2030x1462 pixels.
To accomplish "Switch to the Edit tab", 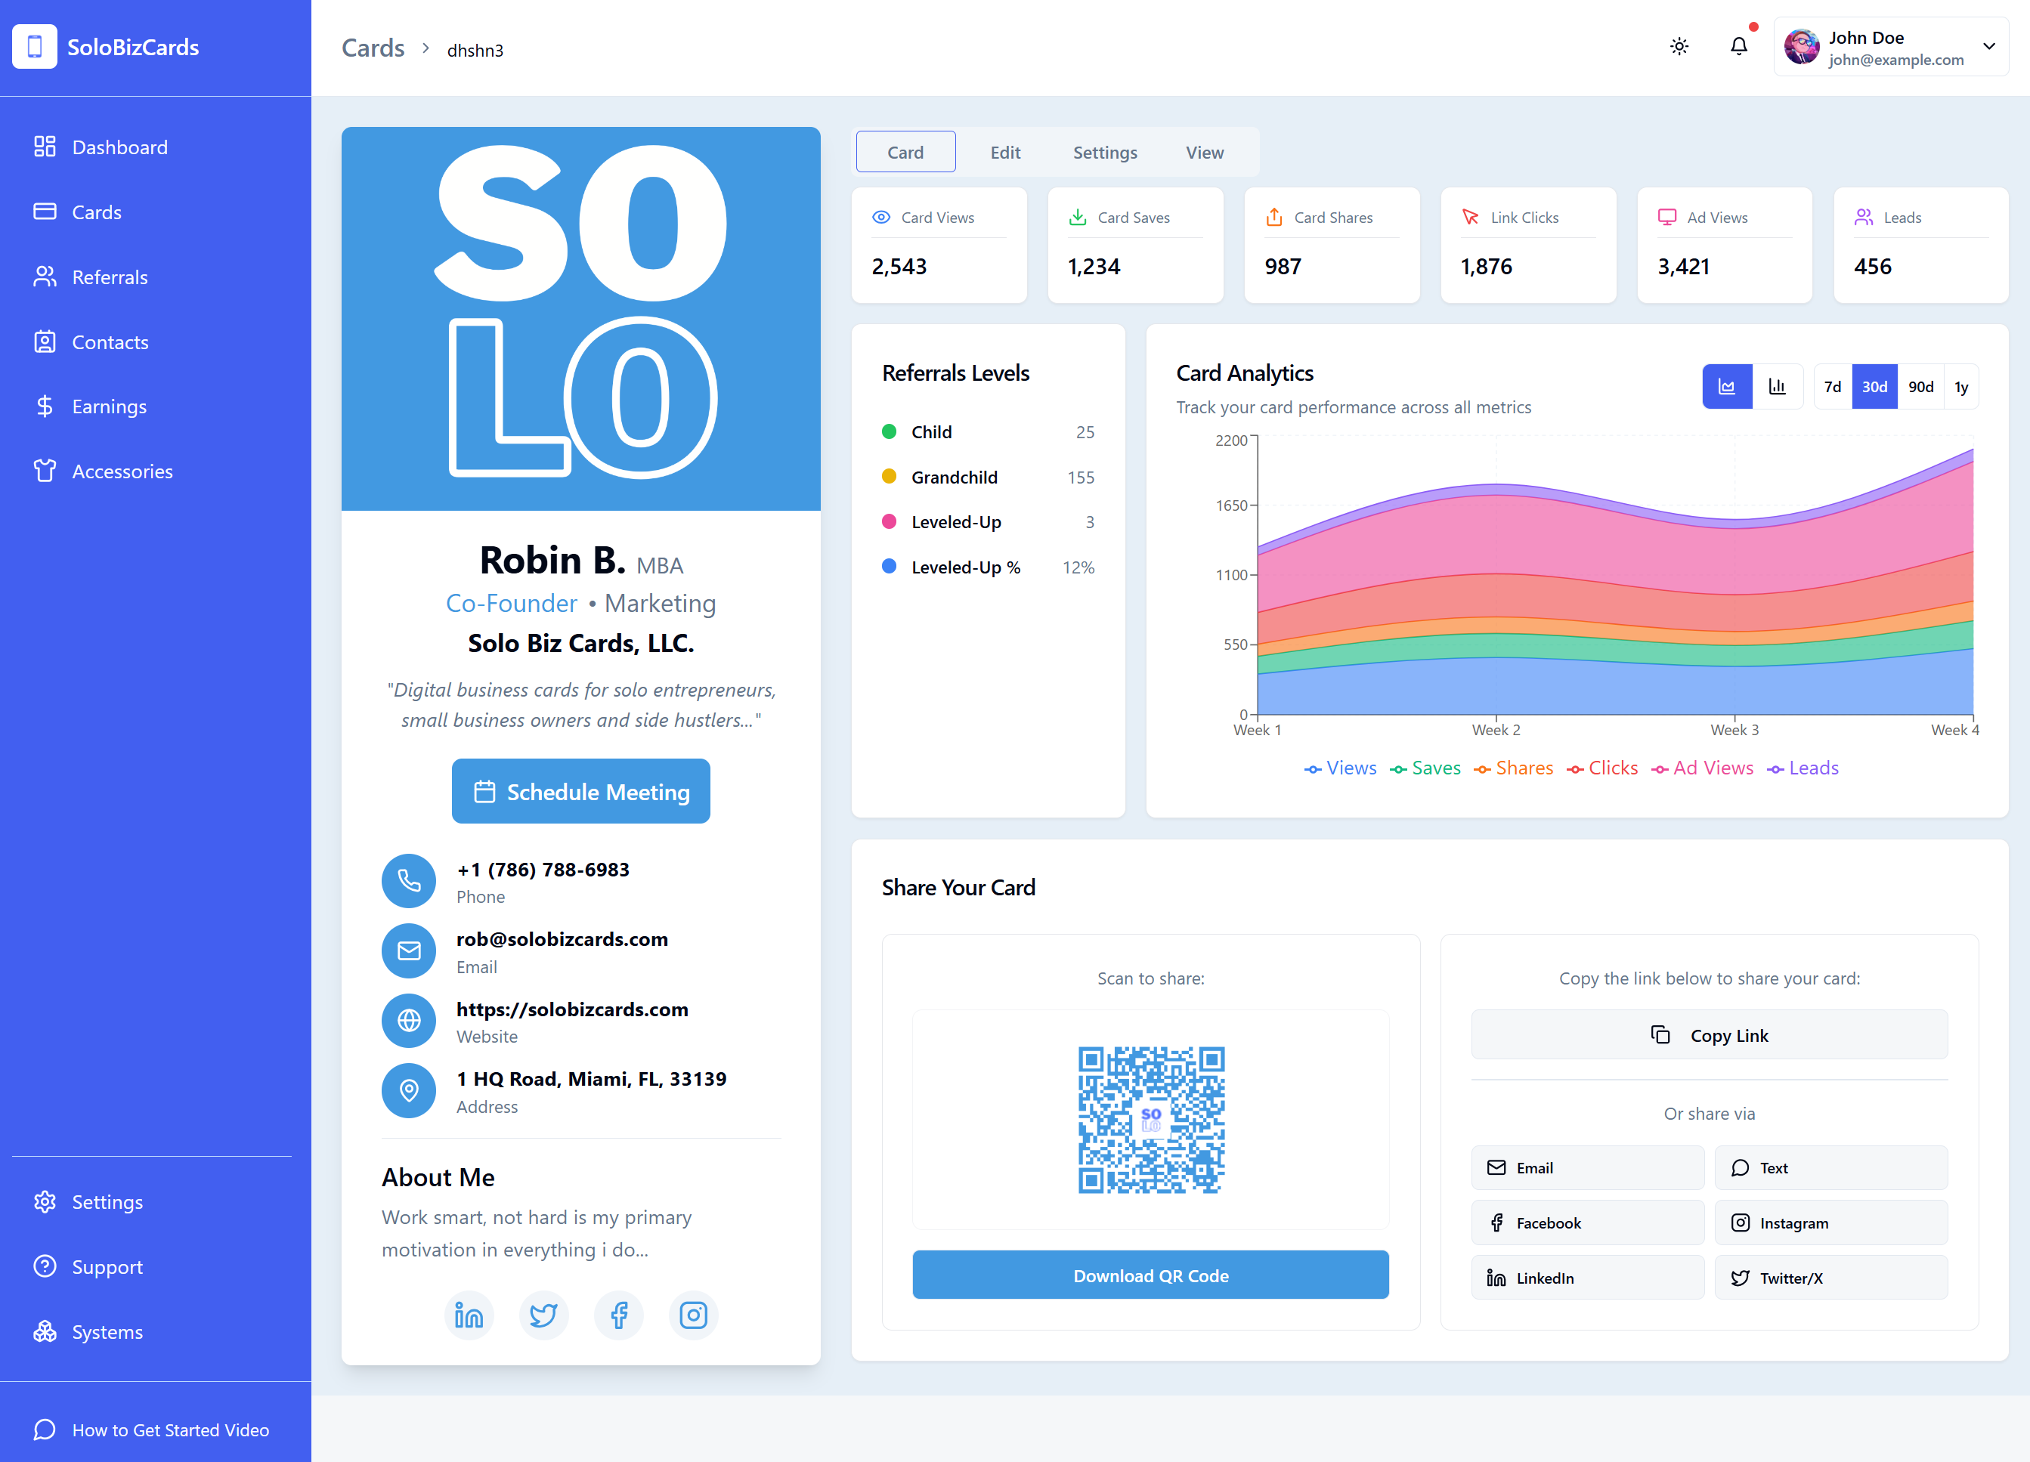I will pyautogui.click(x=1004, y=152).
